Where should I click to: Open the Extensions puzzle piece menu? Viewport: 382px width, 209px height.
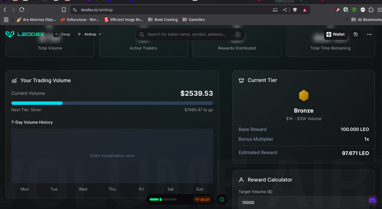(371, 10)
